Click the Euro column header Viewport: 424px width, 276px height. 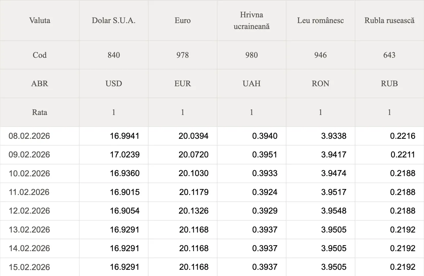tap(183, 21)
